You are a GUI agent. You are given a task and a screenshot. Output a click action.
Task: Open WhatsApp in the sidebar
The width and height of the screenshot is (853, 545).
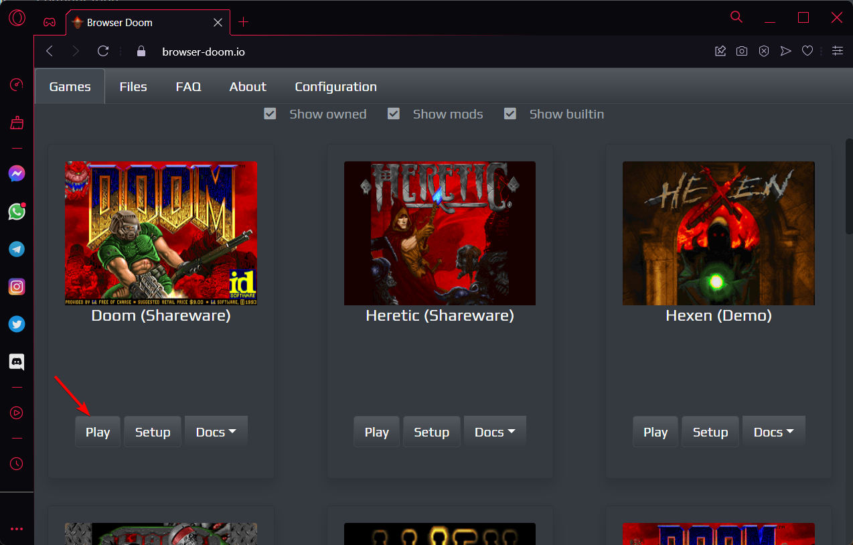coord(17,212)
